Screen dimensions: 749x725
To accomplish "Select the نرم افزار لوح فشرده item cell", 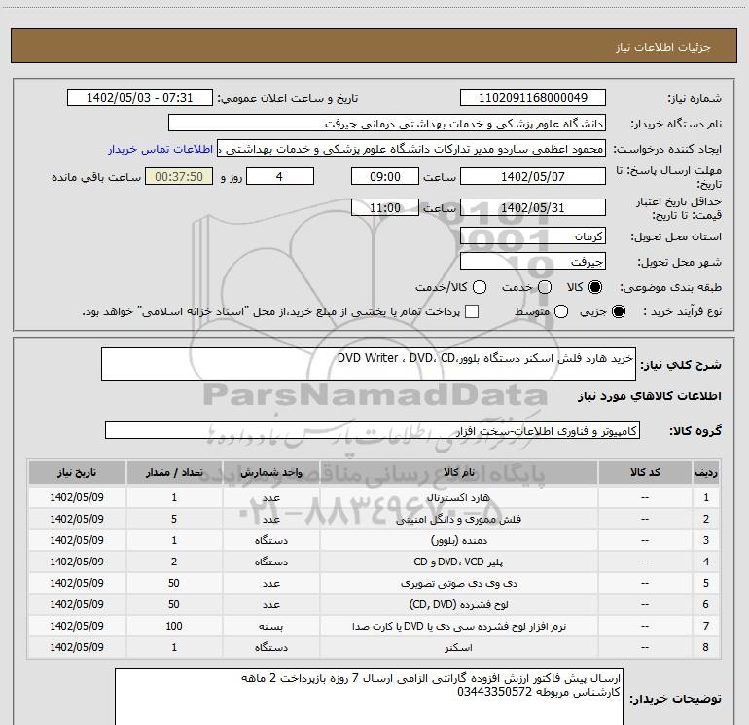I will coord(458,626).
